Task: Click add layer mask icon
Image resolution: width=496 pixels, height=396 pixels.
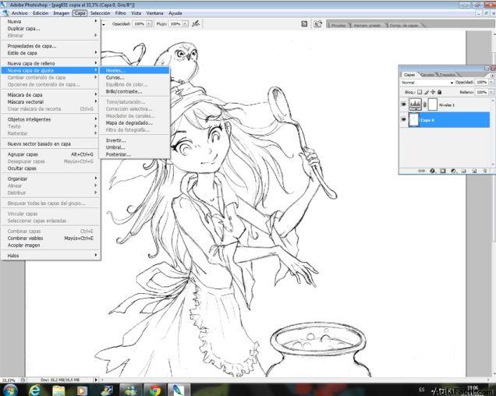Action: pyautogui.click(x=443, y=171)
